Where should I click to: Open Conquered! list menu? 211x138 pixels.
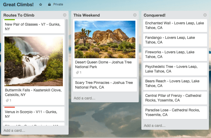coord(205,15)
